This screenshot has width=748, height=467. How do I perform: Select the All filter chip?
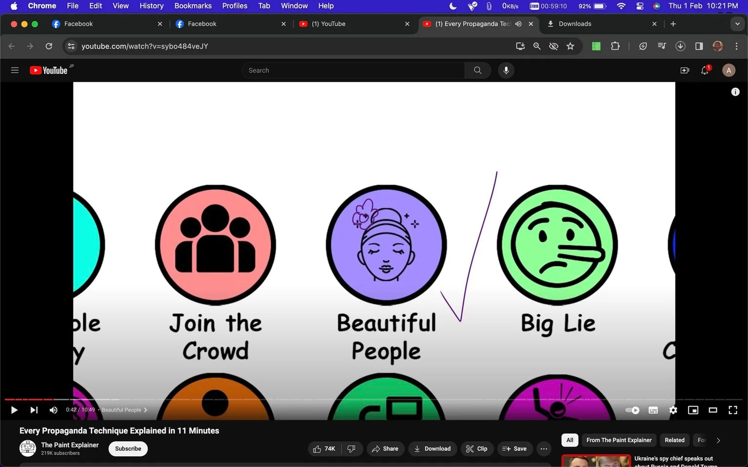click(570, 440)
